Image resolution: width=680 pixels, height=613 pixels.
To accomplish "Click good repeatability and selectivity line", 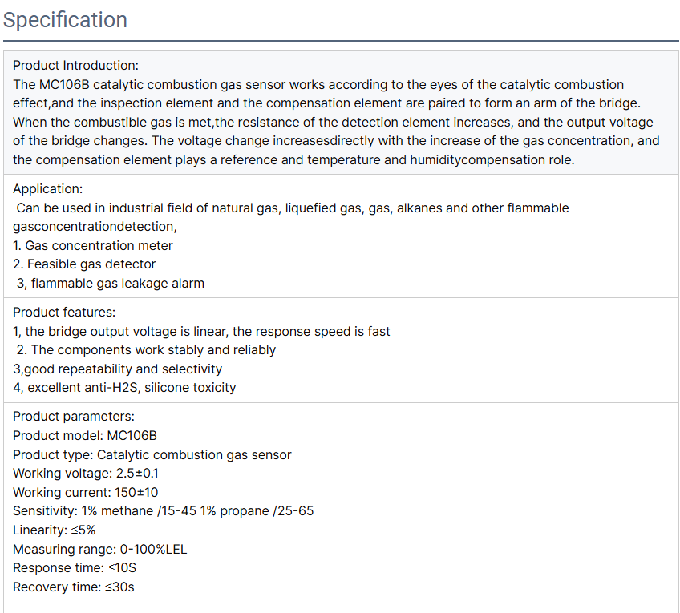I will [118, 369].
